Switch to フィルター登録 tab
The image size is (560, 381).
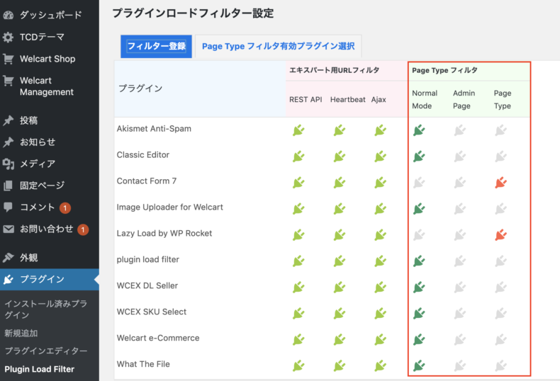pyautogui.click(x=157, y=46)
